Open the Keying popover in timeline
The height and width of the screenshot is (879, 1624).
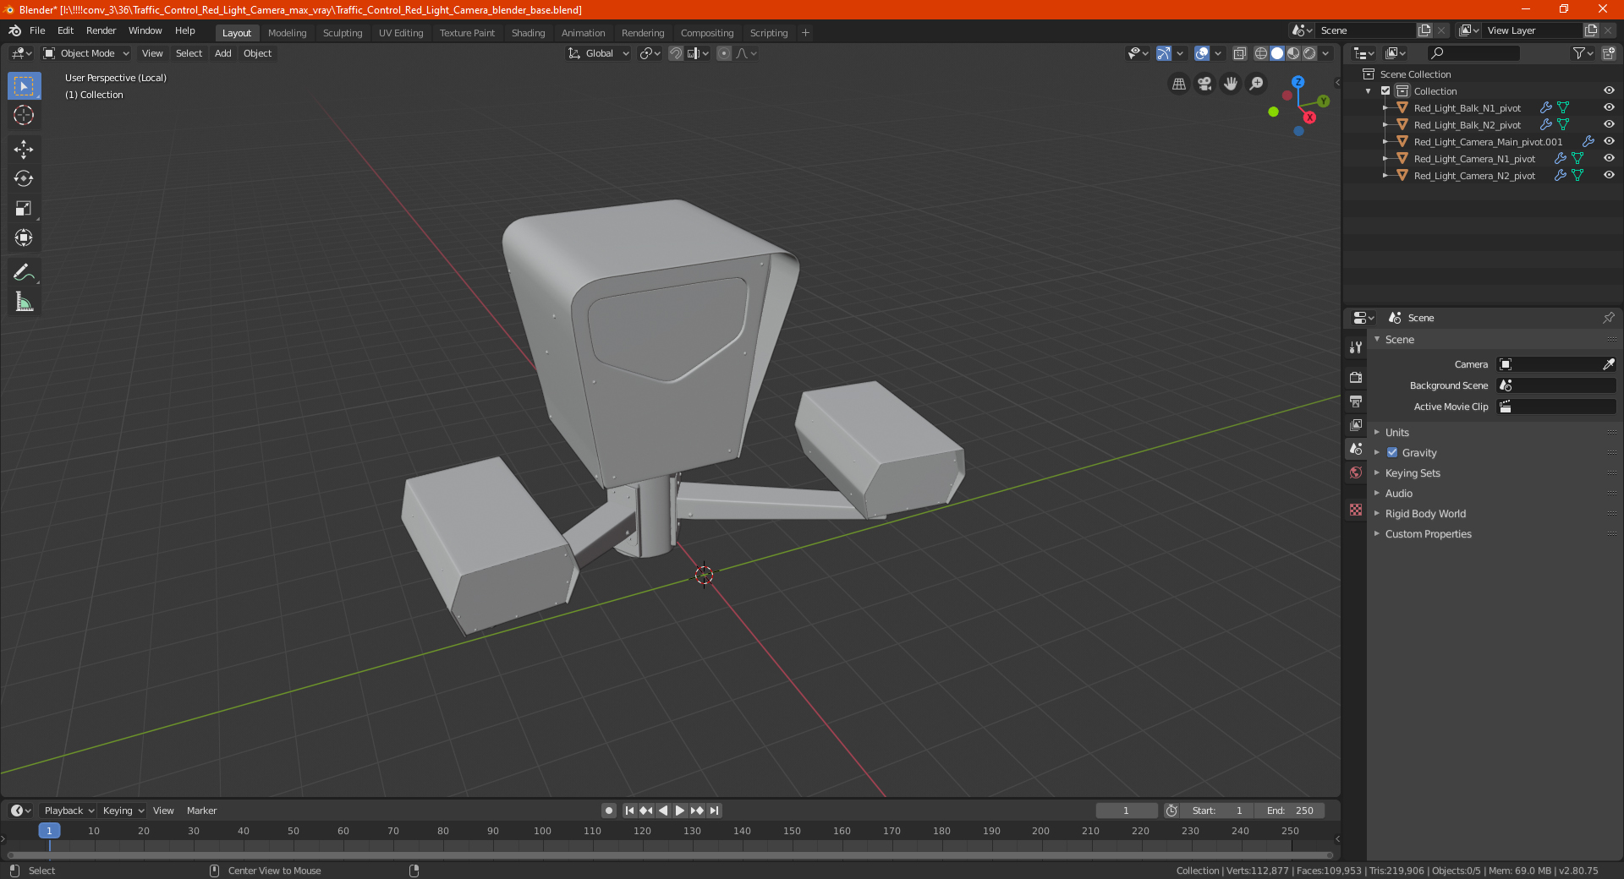click(123, 811)
